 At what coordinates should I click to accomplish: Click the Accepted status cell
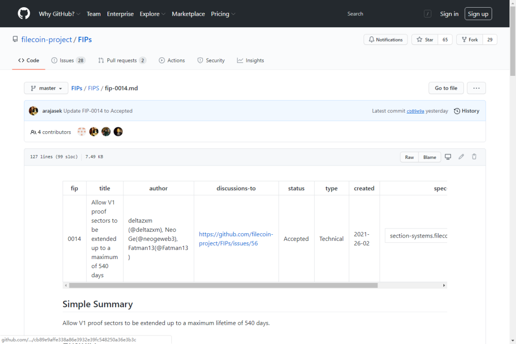coord(296,239)
